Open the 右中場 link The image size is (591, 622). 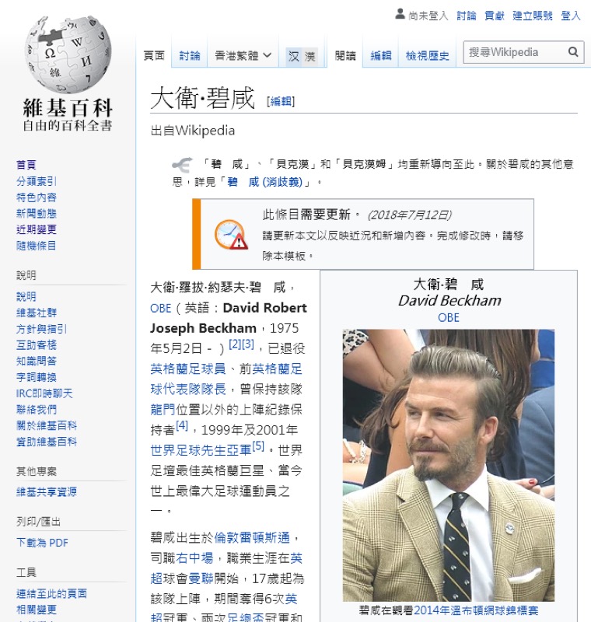[x=194, y=558]
